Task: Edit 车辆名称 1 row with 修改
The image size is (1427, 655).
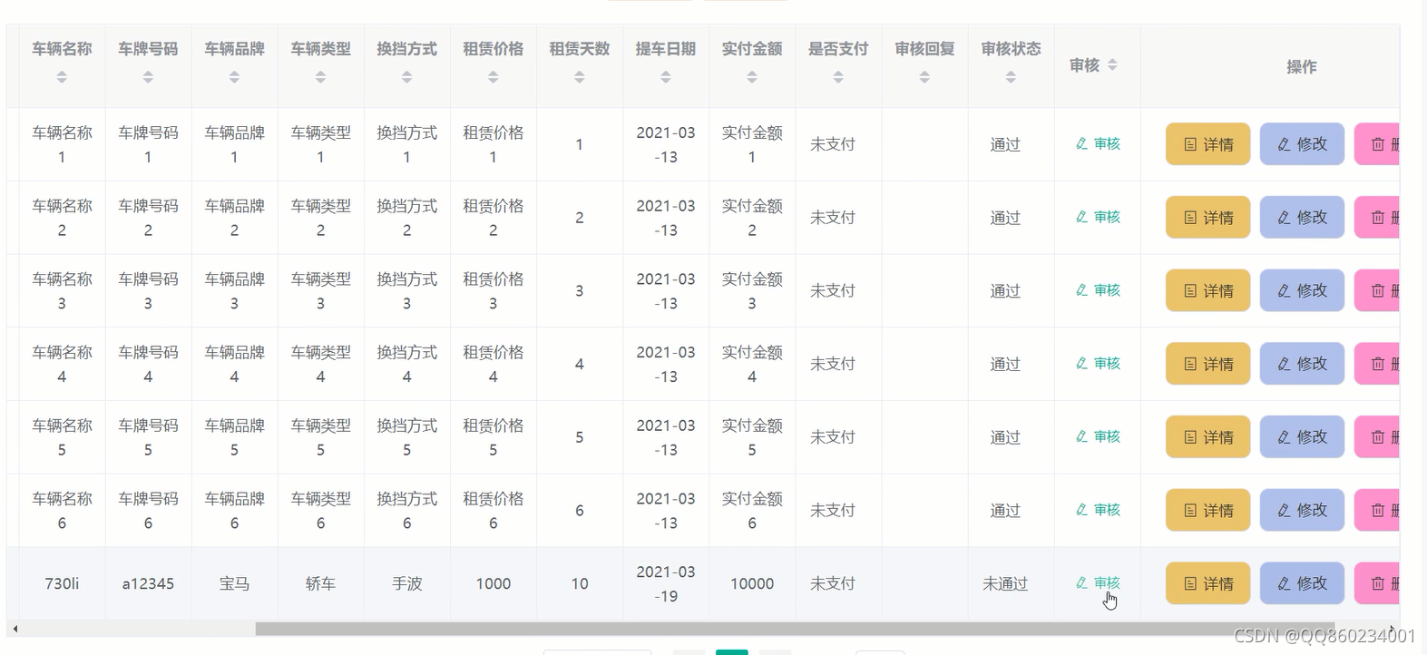Action: 1302,144
